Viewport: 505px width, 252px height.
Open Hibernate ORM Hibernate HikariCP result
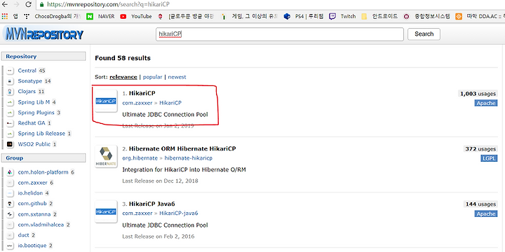(x=182, y=149)
